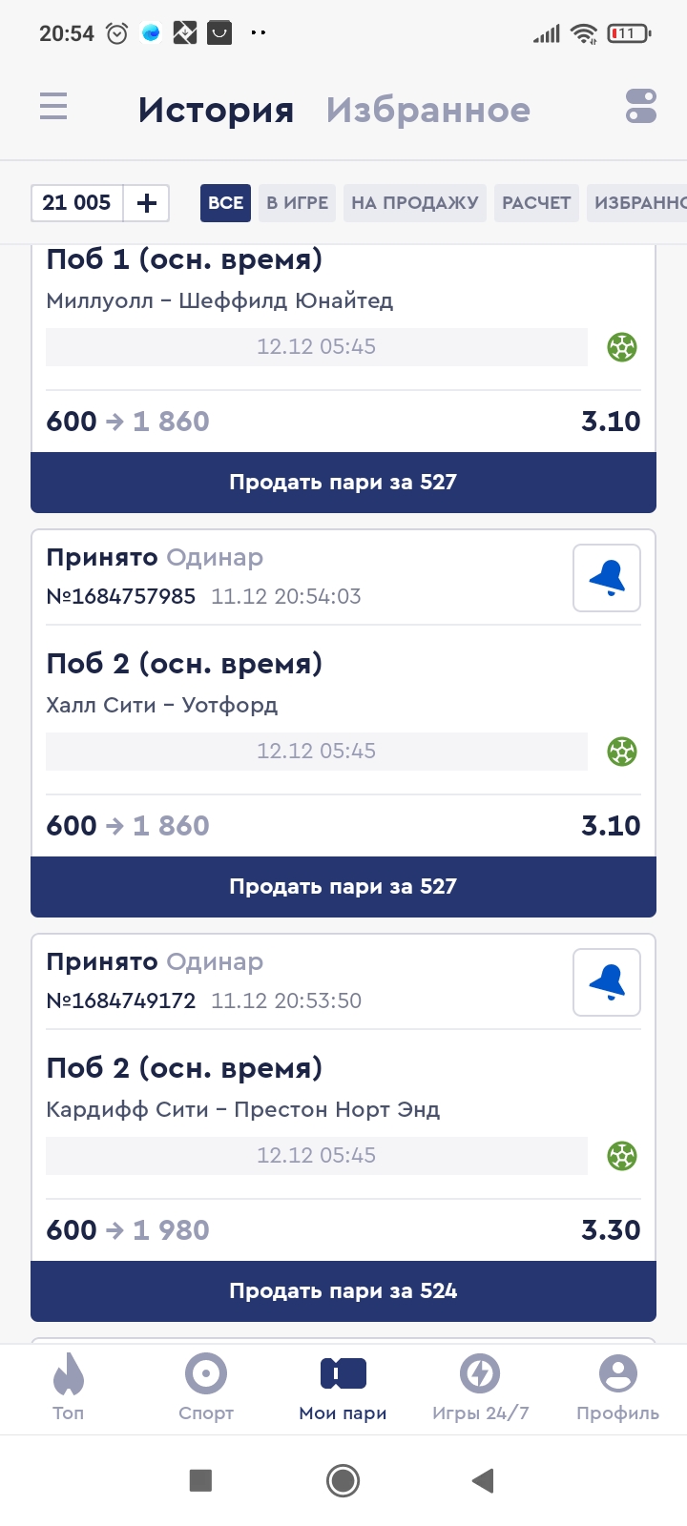Toggle the view switch icon at top right

pos(641,106)
